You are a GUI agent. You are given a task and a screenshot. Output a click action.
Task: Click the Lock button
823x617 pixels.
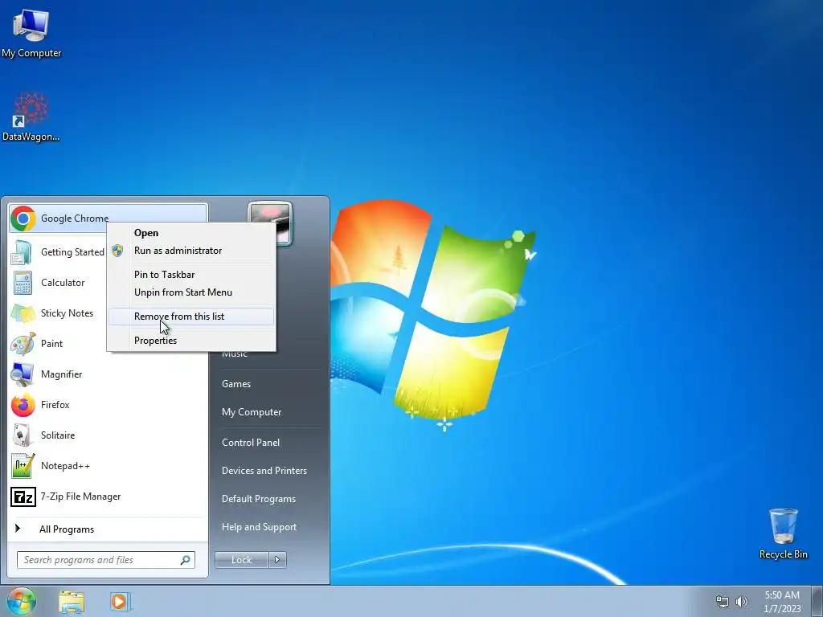[241, 560]
